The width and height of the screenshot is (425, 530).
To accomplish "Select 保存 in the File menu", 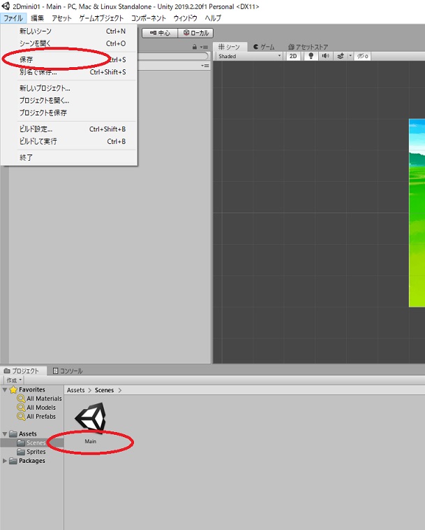I will click(69, 59).
